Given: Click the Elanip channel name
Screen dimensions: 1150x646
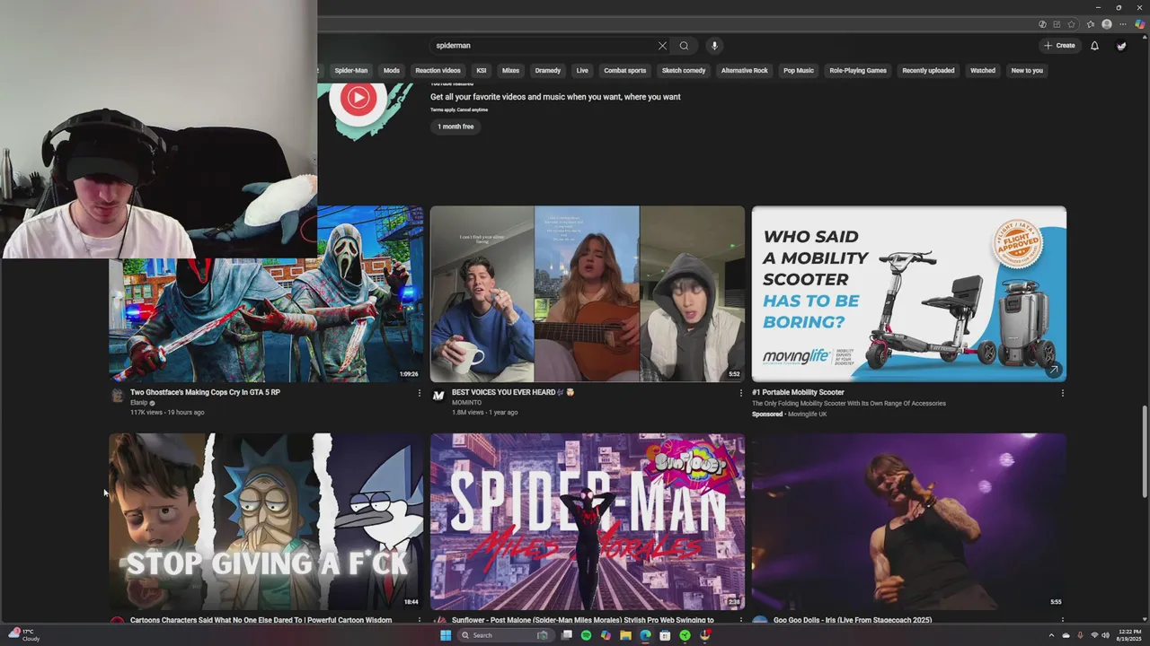Looking at the screenshot, I should [139, 403].
